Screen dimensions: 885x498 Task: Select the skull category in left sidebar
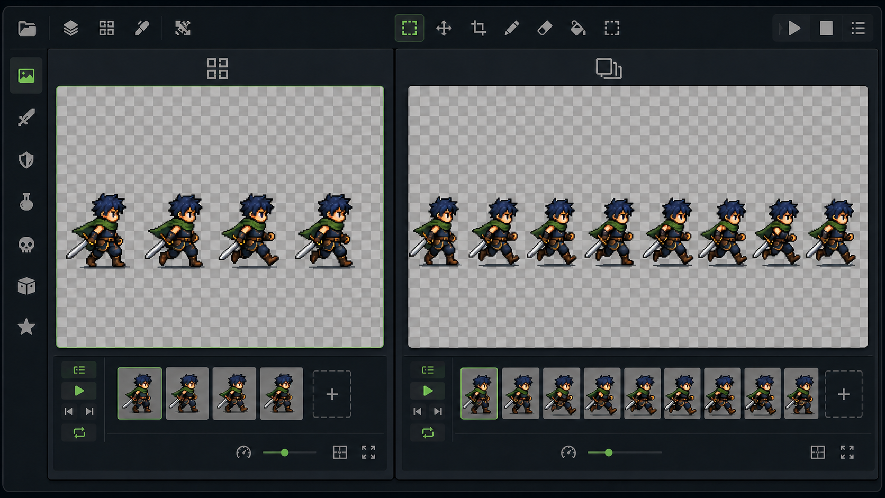(26, 245)
